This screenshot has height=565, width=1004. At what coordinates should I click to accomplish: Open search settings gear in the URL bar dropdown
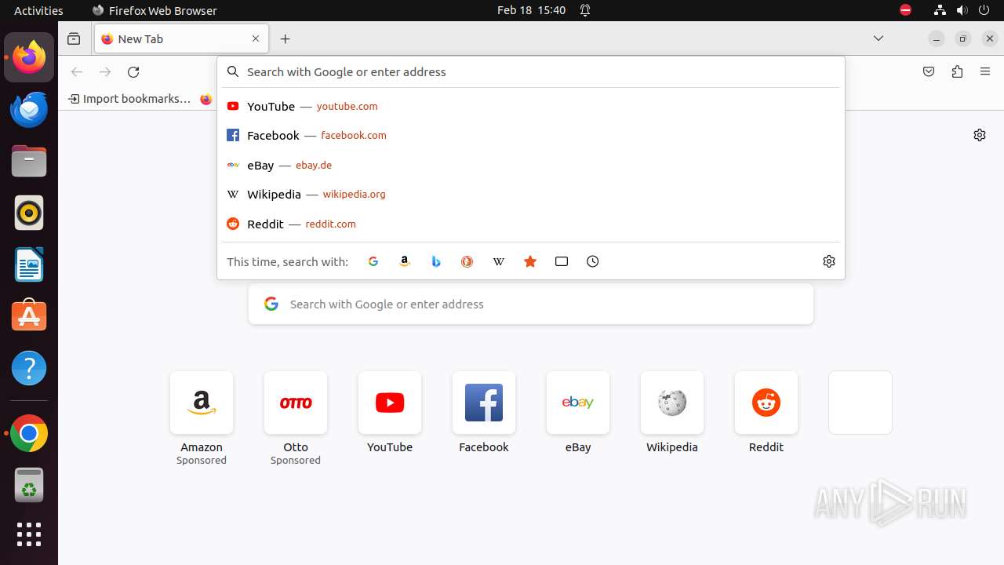click(x=829, y=261)
